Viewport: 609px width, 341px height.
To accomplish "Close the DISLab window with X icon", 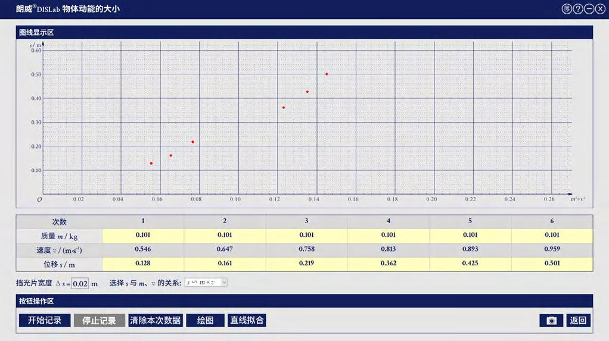I will click(600, 9).
